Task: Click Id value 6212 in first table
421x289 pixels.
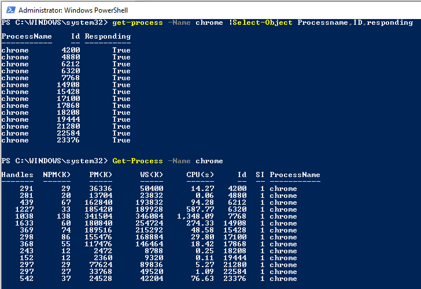Action: pyautogui.click(x=71, y=64)
